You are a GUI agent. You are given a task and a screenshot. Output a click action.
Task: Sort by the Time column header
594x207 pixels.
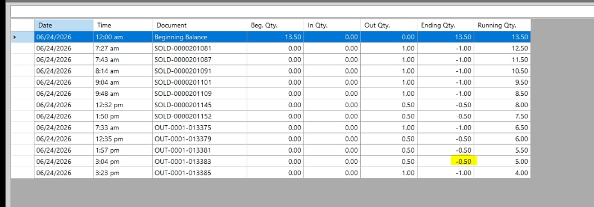(x=123, y=25)
